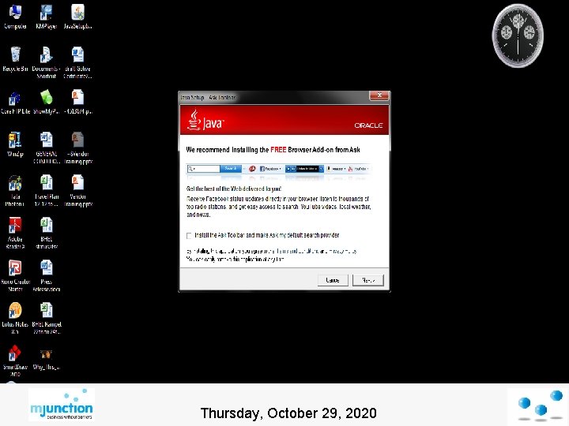
Task: Click the mjunction logo in the footer
Action: pos(62,405)
